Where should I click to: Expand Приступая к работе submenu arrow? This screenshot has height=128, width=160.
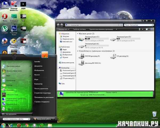[x=30, y=66]
